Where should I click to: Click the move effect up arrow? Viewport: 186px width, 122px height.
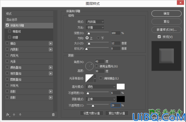(x=14, y=115)
